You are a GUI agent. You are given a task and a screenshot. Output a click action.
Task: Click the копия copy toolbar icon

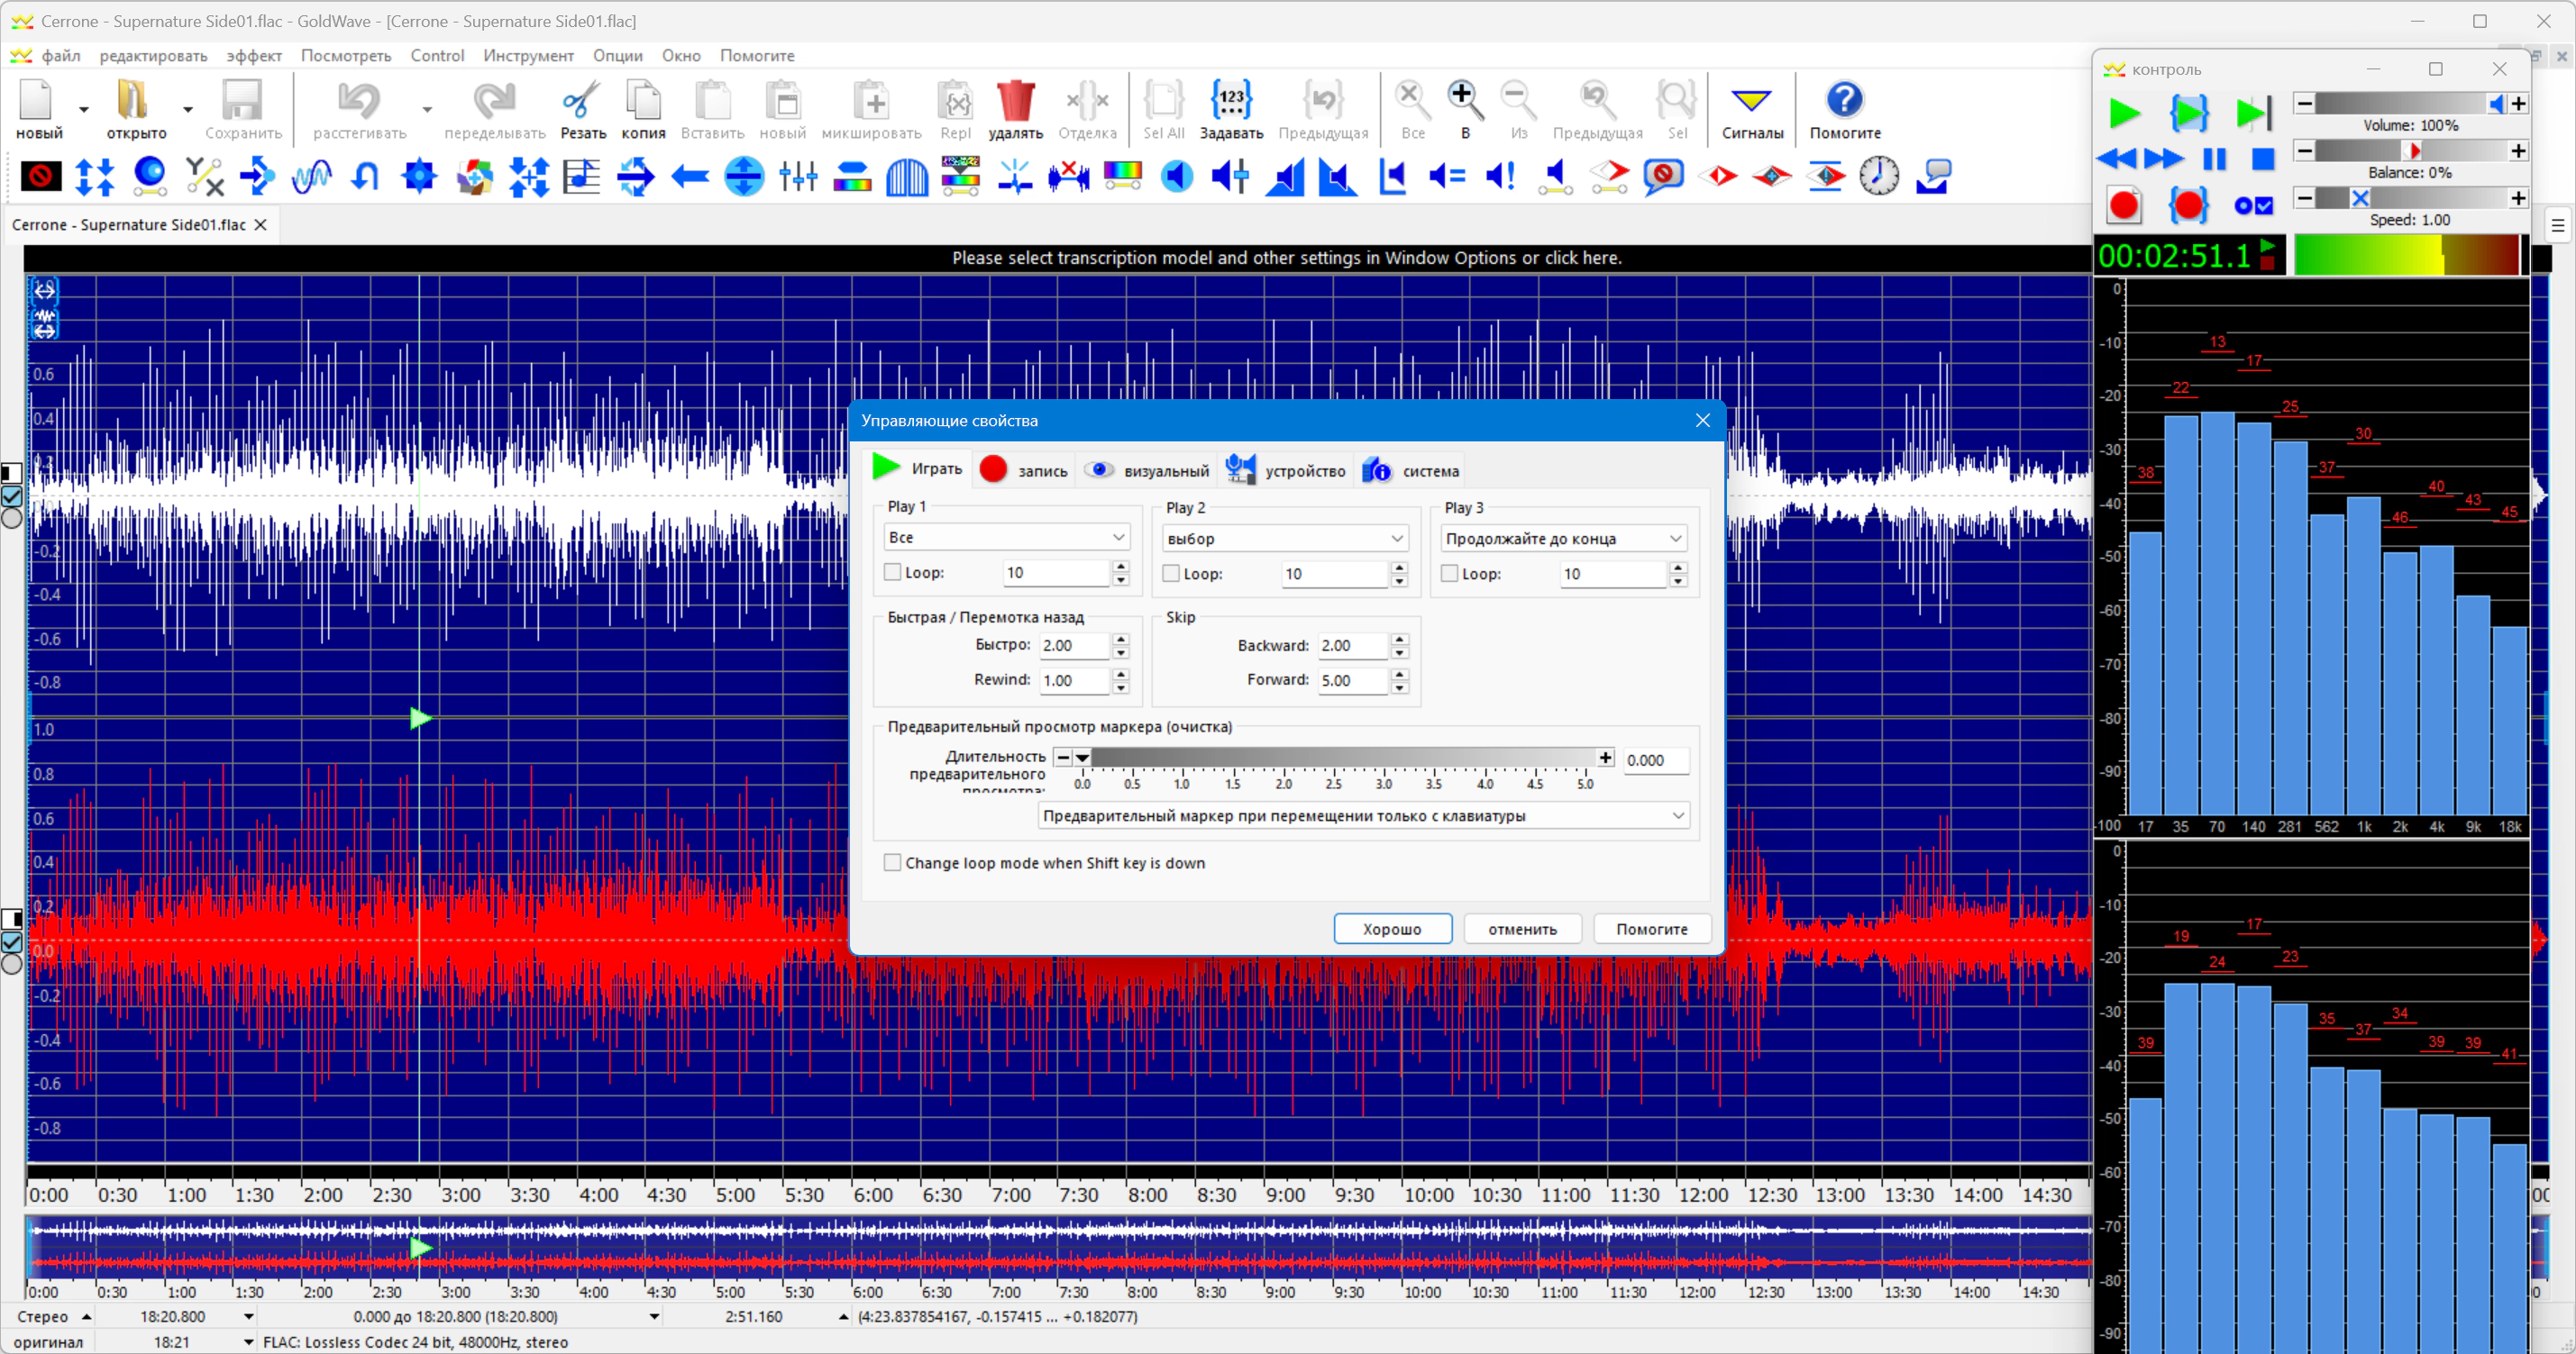pyautogui.click(x=643, y=109)
